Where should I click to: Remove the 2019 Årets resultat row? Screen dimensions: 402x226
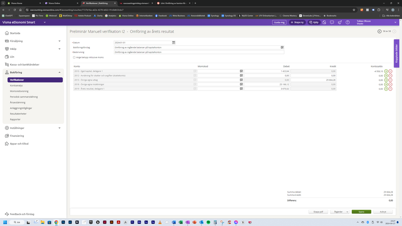390,89
